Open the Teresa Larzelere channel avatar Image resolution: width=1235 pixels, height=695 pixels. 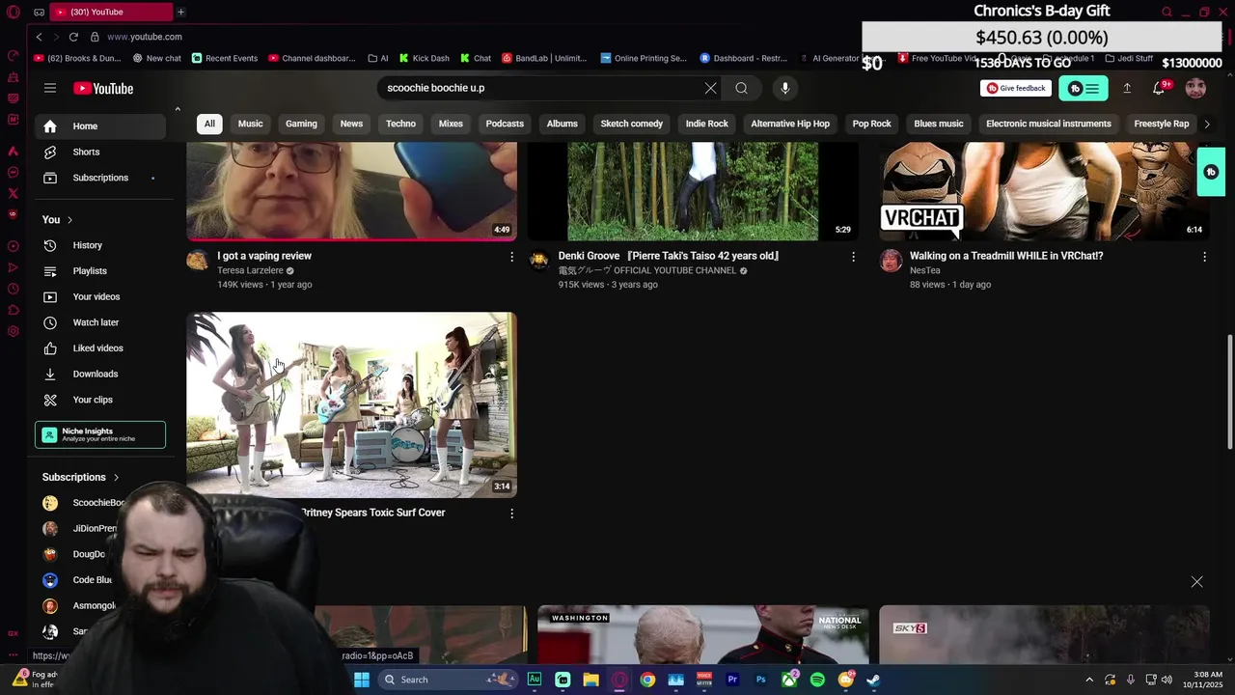point(198,261)
